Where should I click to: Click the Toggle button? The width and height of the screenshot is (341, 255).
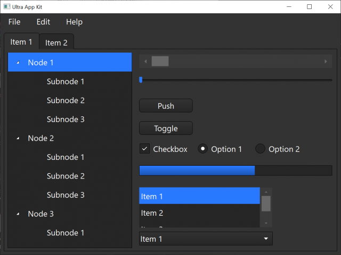[166, 128]
